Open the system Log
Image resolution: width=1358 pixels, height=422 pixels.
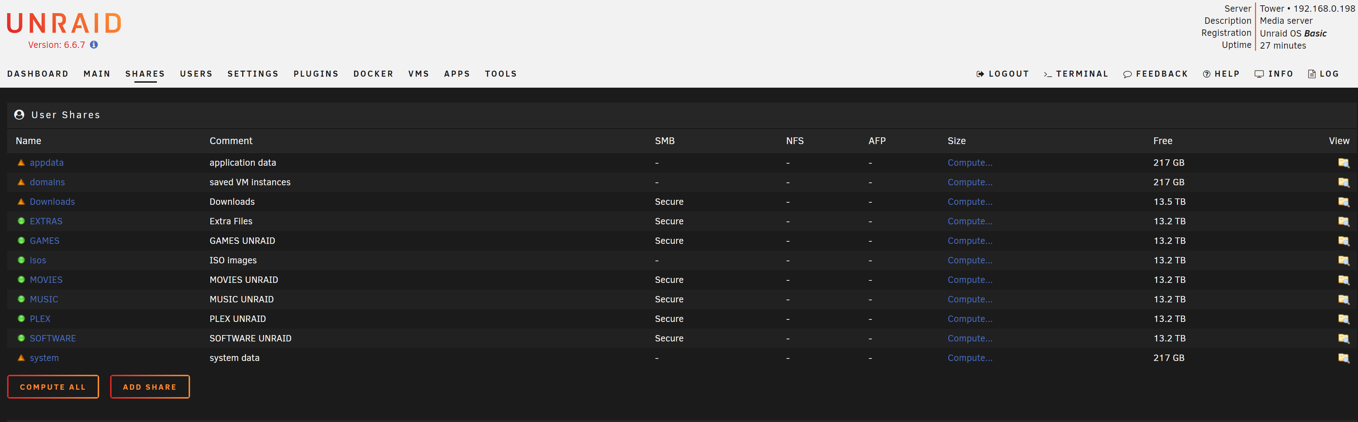click(1323, 74)
